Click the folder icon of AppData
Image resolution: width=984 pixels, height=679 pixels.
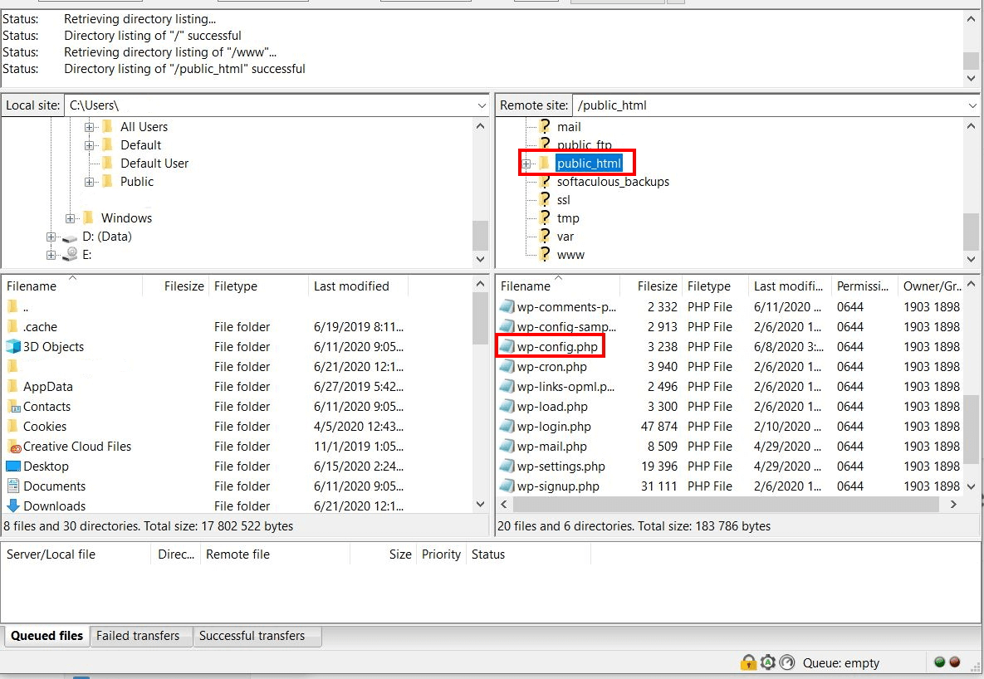pos(12,387)
